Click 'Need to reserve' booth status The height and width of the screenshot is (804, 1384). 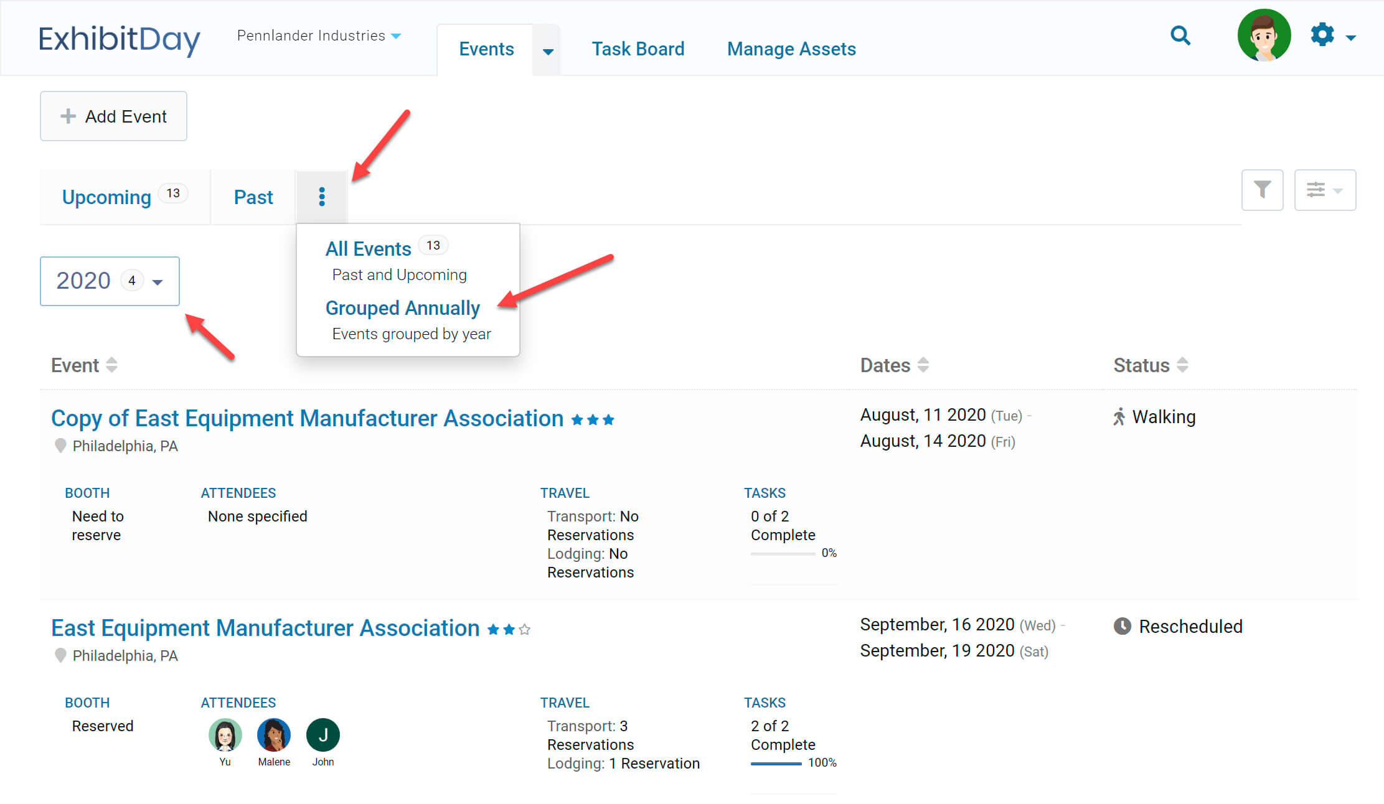(98, 525)
